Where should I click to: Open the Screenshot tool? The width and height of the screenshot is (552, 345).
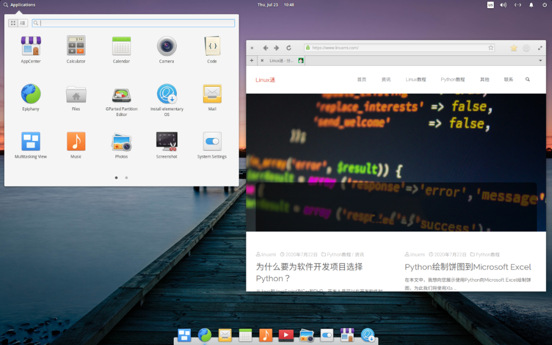pos(167,141)
